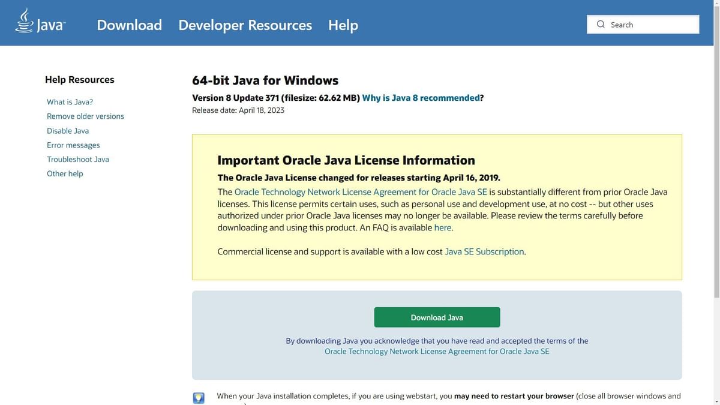Viewport: 720px width, 405px height.
Task: Open the Disable Java sidebar link
Action: click(68, 131)
